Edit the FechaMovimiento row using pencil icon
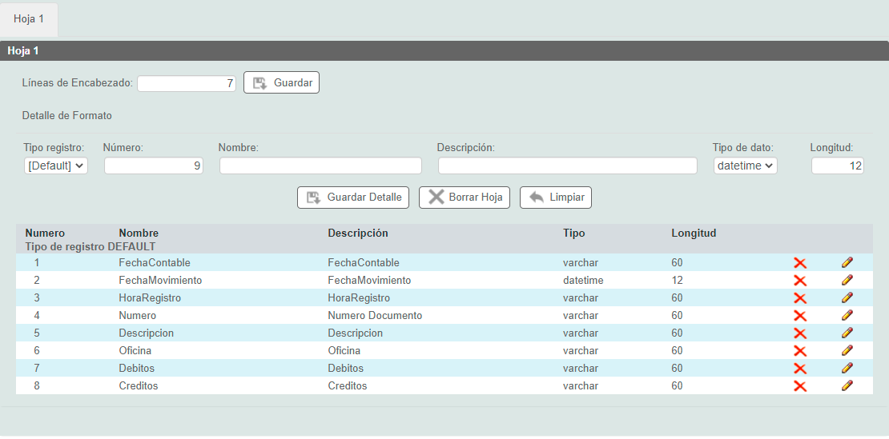The height and width of the screenshot is (439, 889). coord(847,281)
